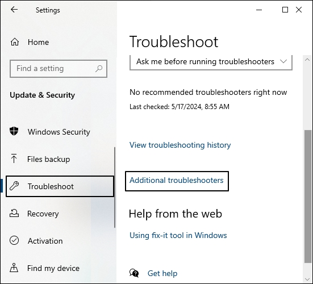The width and height of the screenshot is (313, 284).
Task: Click the main pane vertical scrollbar thumb
Action: pos(308,197)
